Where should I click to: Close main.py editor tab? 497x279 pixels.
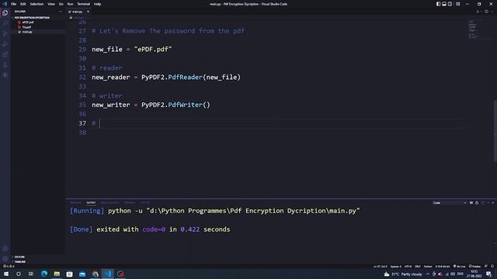(88, 12)
